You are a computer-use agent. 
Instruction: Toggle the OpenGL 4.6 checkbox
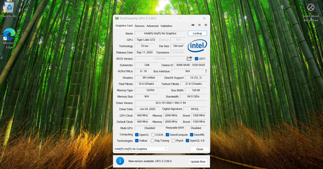pyautogui.click(x=187, y=141)
